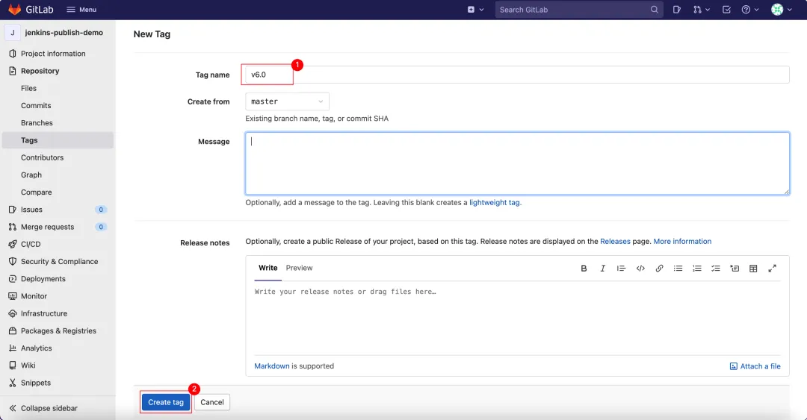Open the user avatar menu
807x420 pixels.
(782, 9)
